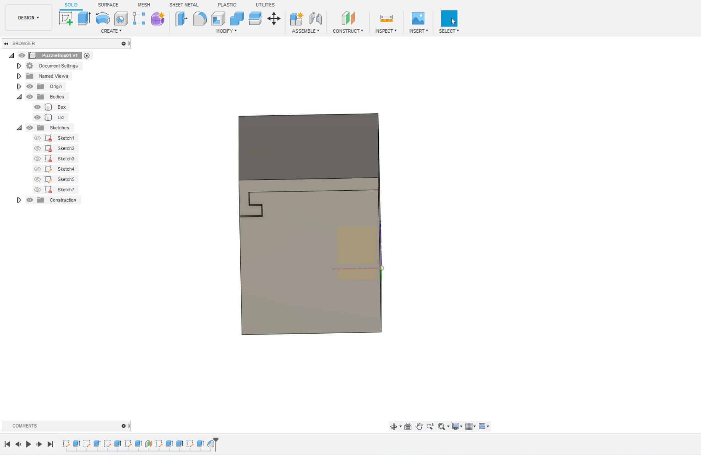Image resolution: width=701 pixels, height=455 pixels.
Task: Open the SOLID tab
Action: click(71, 4)
